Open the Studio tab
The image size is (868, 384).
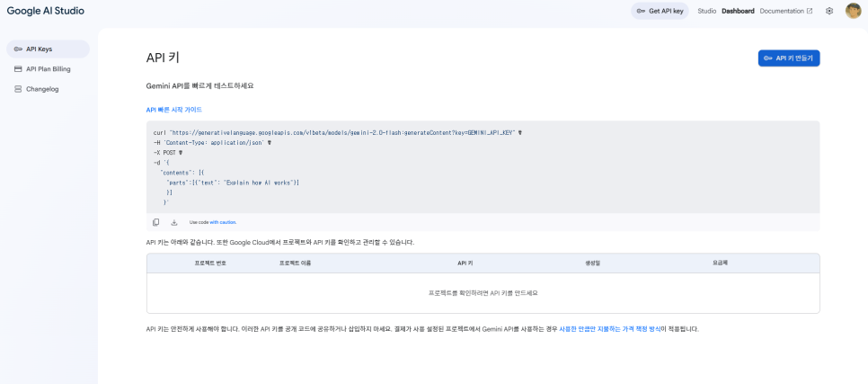707,11
